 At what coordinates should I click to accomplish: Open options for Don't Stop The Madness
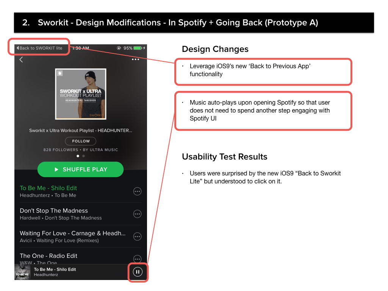(x=137, y=214)
